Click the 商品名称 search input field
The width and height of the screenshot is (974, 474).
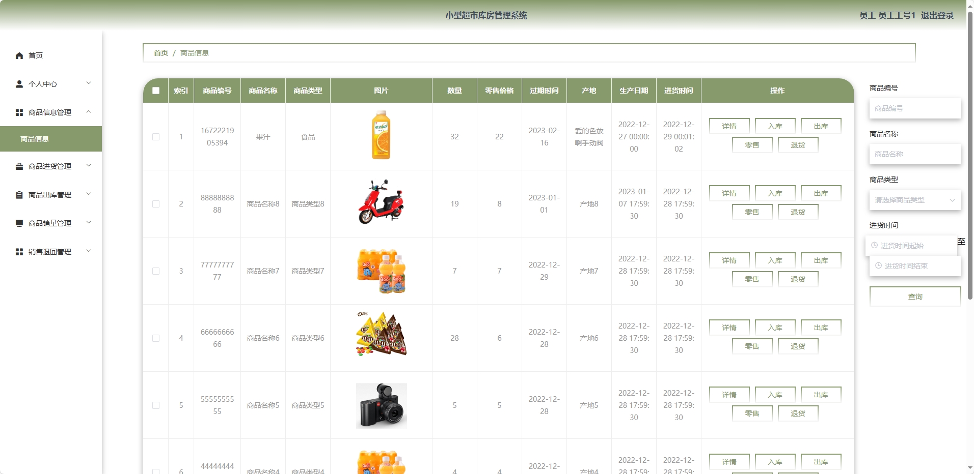click(x=915, y=154)
